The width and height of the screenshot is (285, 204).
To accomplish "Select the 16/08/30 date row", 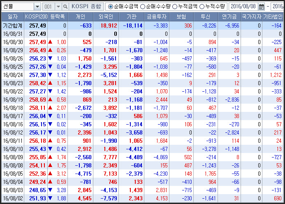I will click(142, 42).
